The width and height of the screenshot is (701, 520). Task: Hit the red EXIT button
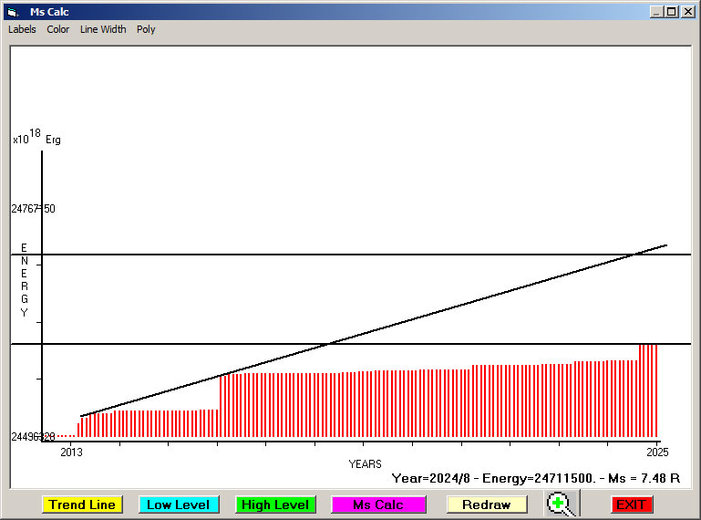click(631, 504)
